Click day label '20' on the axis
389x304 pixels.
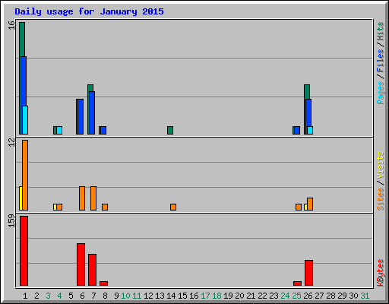pos(239,296)
